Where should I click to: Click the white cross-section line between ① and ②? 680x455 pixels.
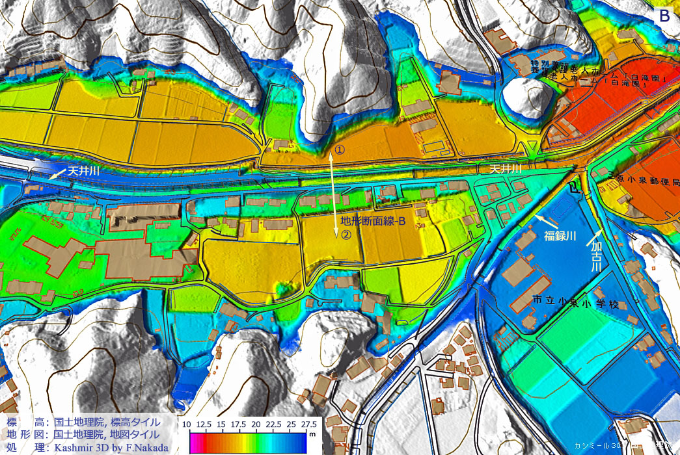coord(336,195)
